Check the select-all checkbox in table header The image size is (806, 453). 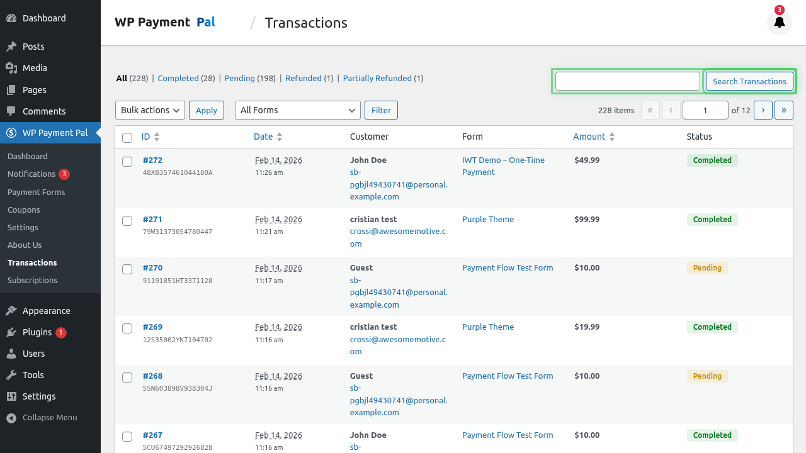coord(127,137)
